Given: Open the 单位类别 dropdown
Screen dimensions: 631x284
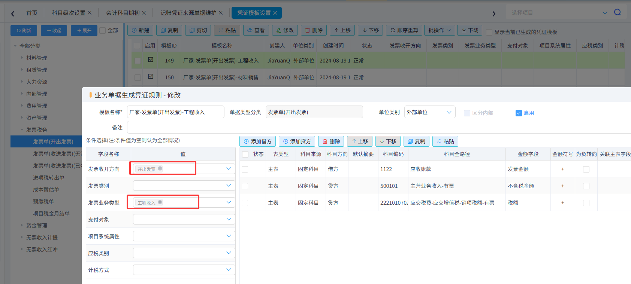Looking at the screenshot, I should pos(430,112).
